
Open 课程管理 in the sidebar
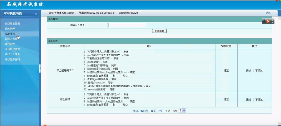(10, 44)
